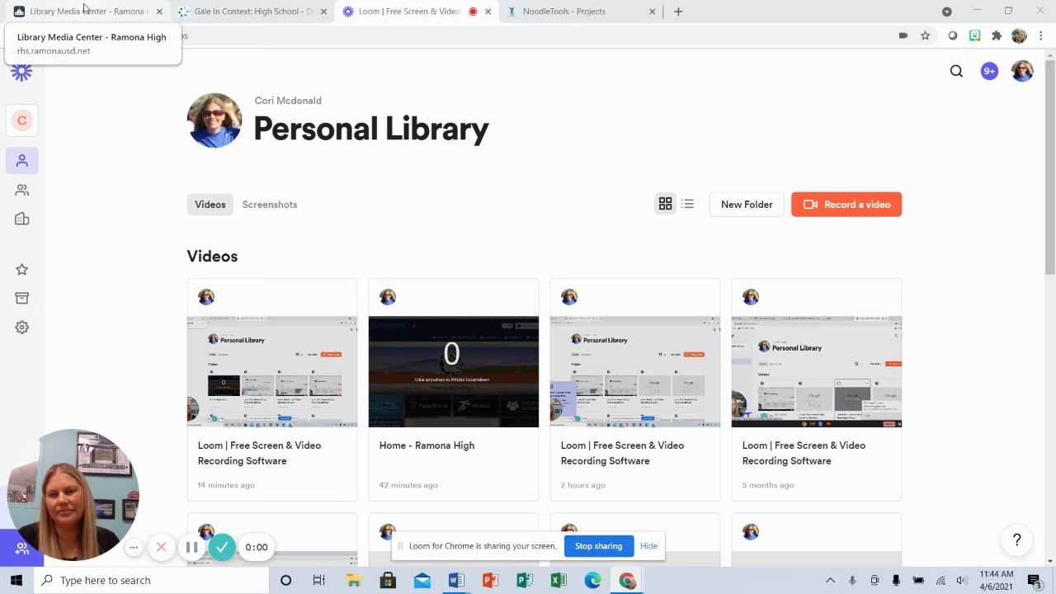Launch Excel from the taskbar
1056x594 pixels.
point(559,580)
